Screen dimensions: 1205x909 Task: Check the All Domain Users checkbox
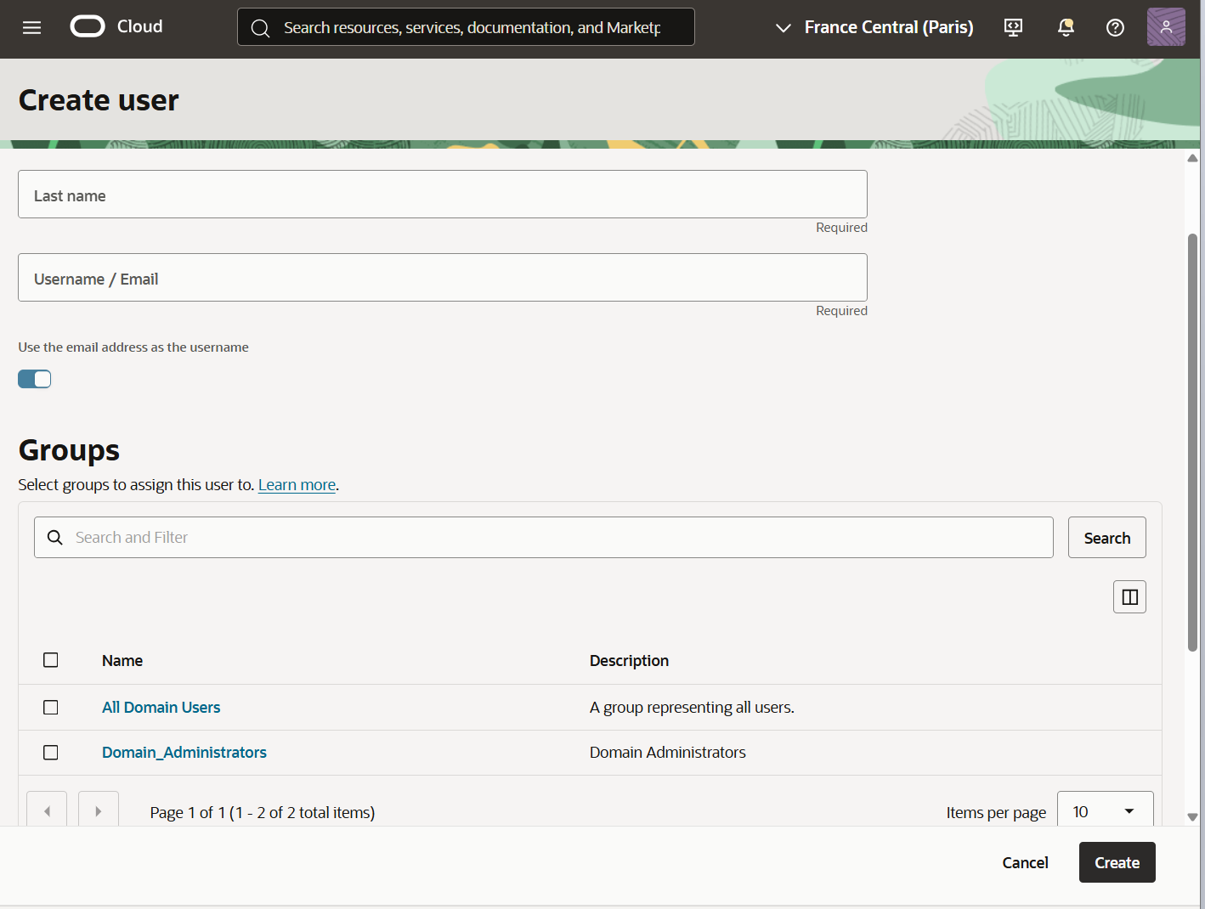click(50, 707)
